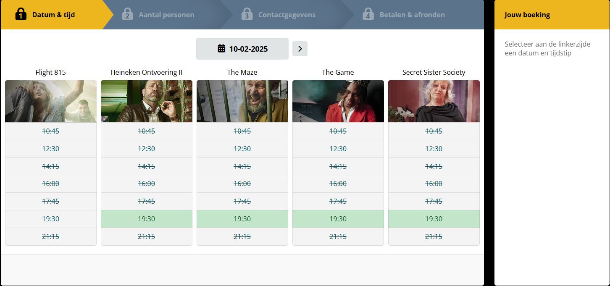Pick Secret Sister Society 19:30 slot
610x286 pixels.
pos(434,219)
